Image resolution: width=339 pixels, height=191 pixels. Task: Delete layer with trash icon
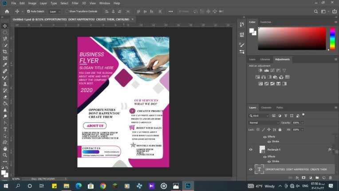point(331,178)
